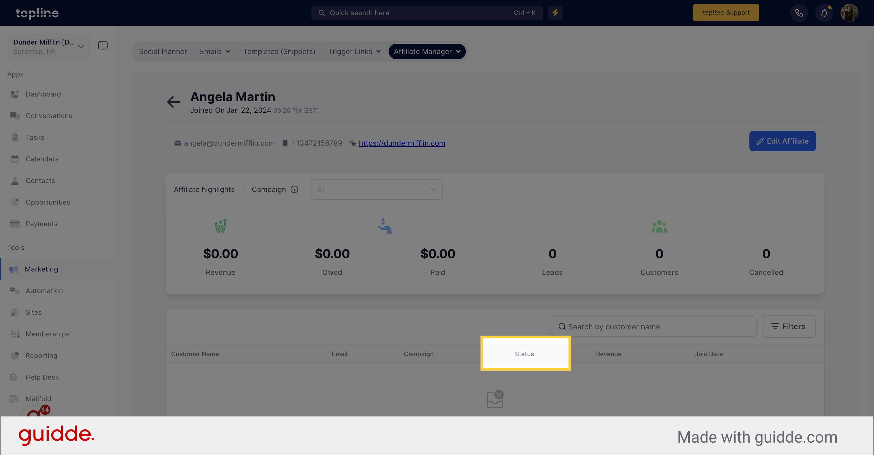Image resolution: width=874 pixels, height=455 pixels.
Task: Click the magnifier in customer search field
Action: coord(562,326)
